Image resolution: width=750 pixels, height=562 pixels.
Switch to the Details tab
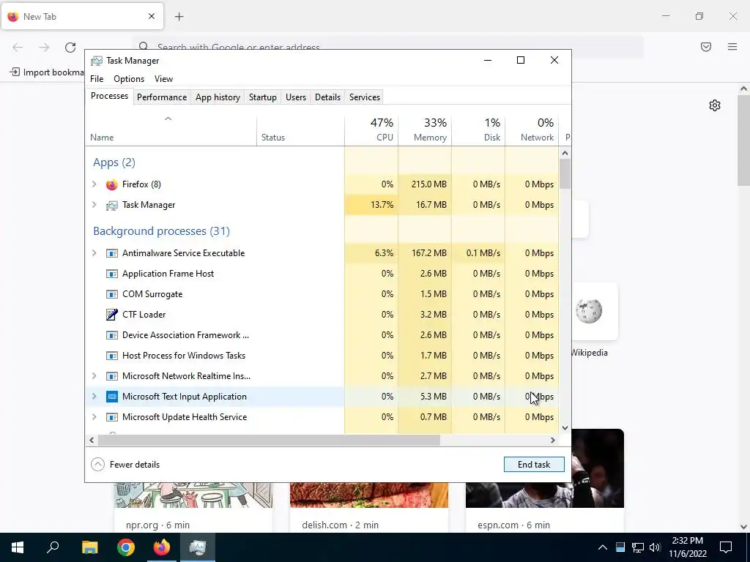click(x=327, y=97)
